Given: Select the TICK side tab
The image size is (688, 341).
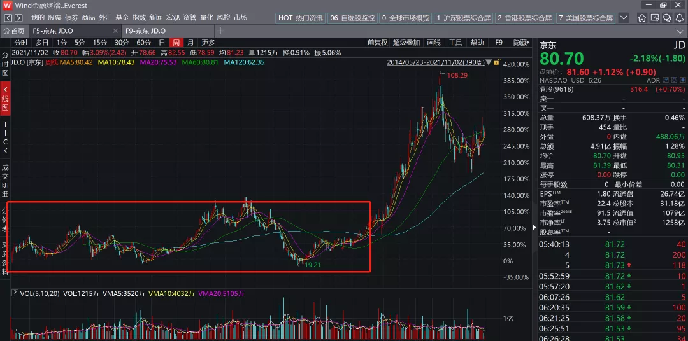Looking at the screenshot, I should point(5,137).
